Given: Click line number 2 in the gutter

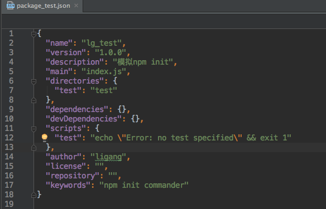Looking at the screenshot, I should [x=11, y=43].
